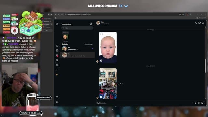Open the baby face reel thumbnail
The height and width of the screenshot is (117, 208).
108,47
